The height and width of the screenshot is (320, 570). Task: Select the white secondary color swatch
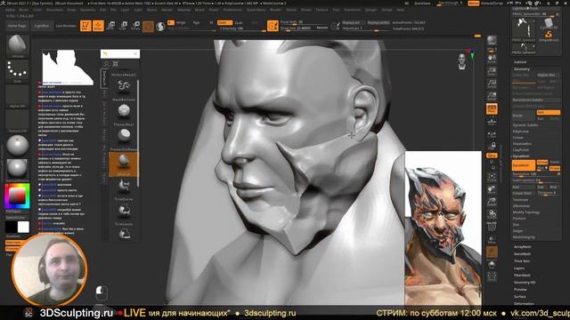click(x=23, y=227)
